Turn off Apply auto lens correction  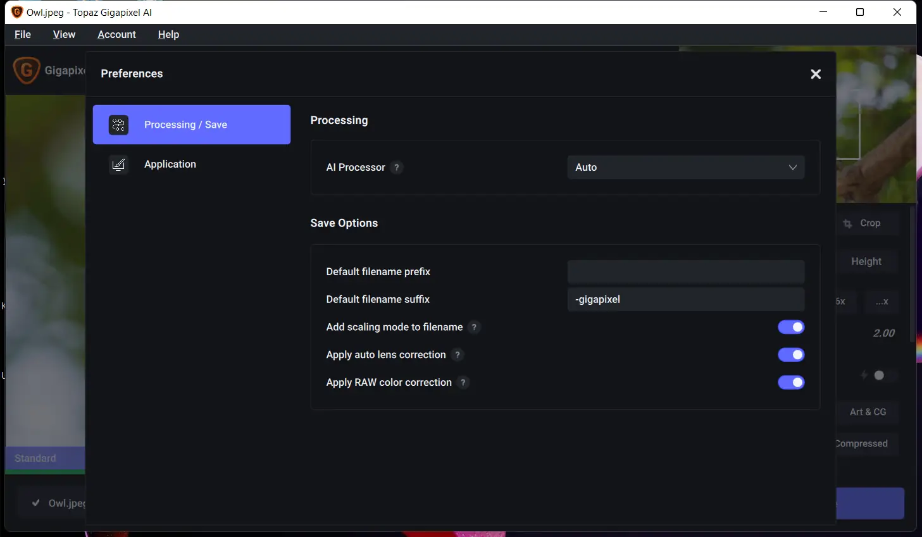[791, 355]
